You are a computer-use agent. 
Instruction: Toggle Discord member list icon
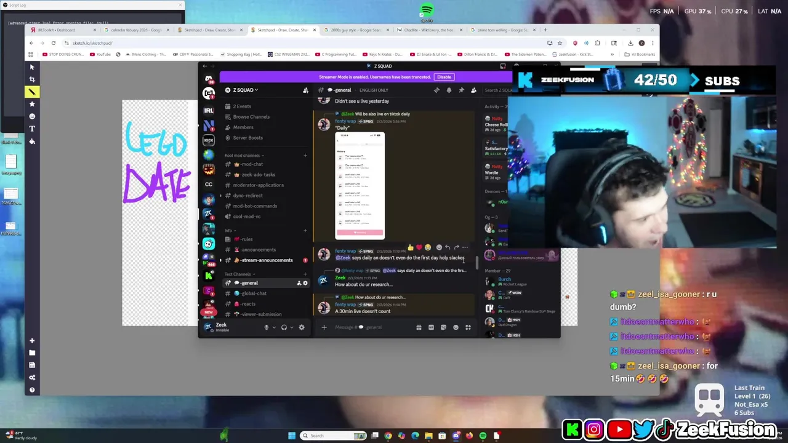(x=473, y=90)
